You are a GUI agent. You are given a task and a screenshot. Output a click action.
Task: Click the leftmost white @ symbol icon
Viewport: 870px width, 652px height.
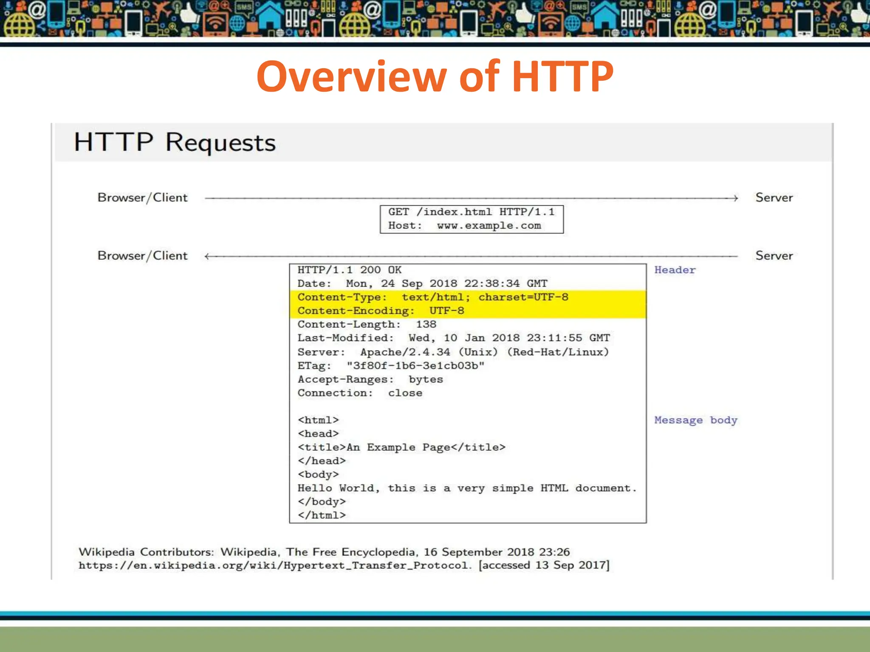click(37, 8)
